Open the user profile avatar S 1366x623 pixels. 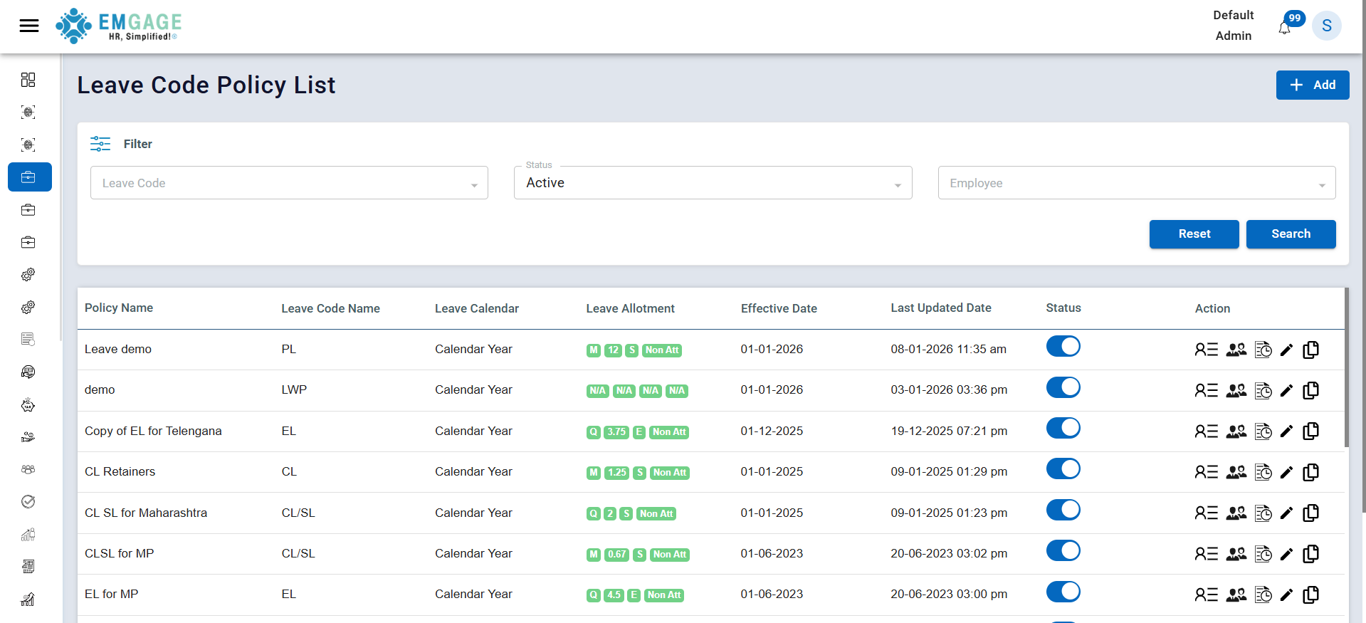point(1326,26)
